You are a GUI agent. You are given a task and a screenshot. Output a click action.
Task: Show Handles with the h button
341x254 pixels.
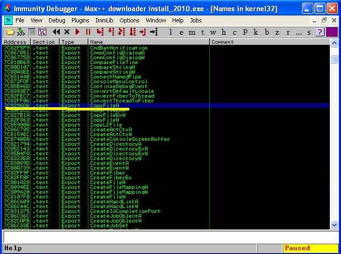pyautogui.click(x=224, y=32)
